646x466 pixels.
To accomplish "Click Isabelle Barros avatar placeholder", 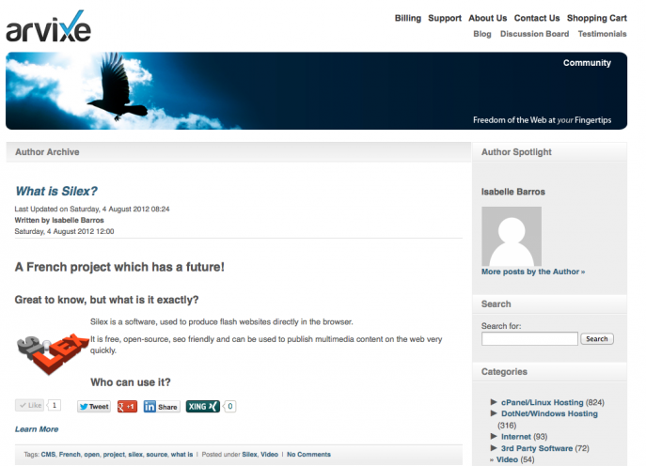I will tap(512, 237).
